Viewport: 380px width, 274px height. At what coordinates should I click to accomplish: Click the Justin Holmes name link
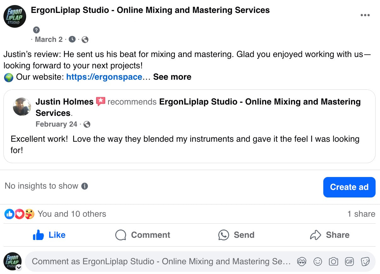64,102
